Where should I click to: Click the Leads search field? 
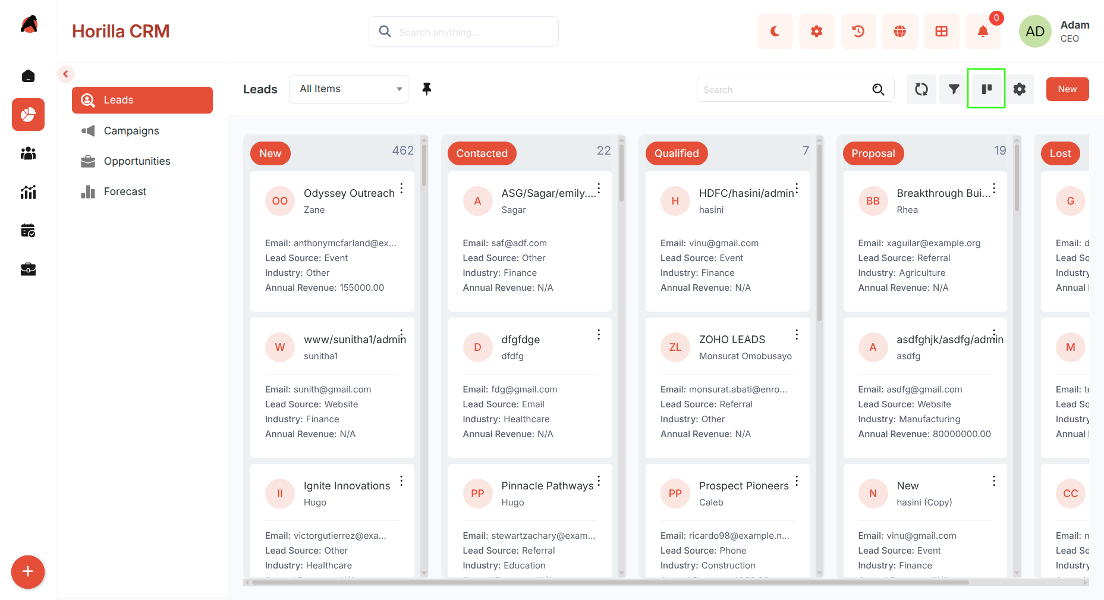point(795,89)
